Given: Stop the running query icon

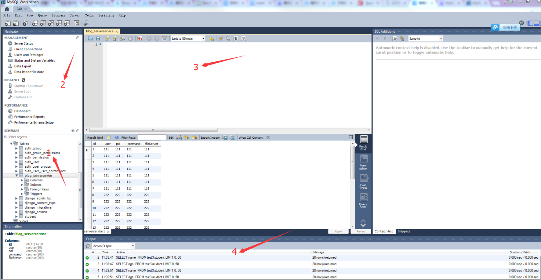Looking at the screenshot, I should click(x=130, y=38).
